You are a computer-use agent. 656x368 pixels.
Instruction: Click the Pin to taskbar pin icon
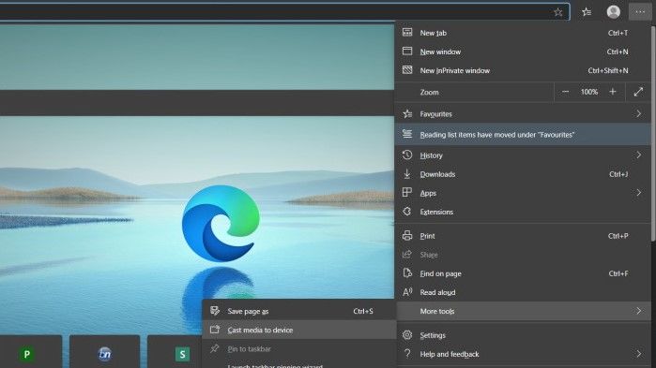pos(215,348)
